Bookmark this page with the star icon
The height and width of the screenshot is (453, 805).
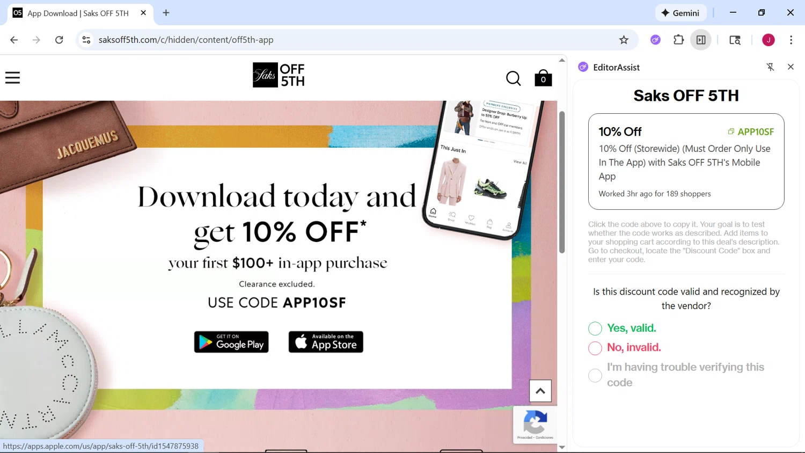click(624, 40)
